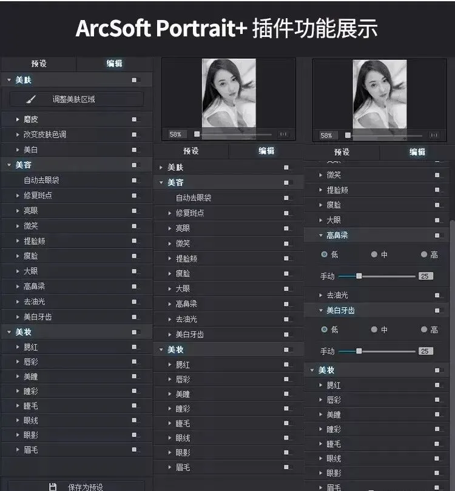Viewport: 455px width, 491px height.
Task: Click the 调整美肤区域 button
Action: [77, 99]
